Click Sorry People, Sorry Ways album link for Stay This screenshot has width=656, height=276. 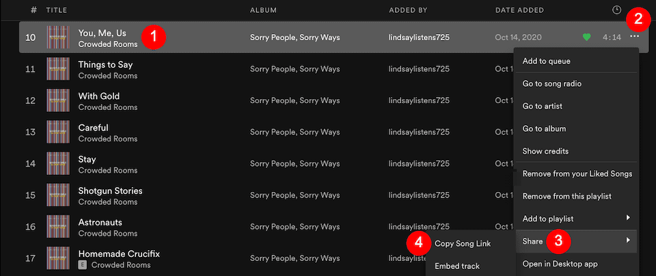295,164
